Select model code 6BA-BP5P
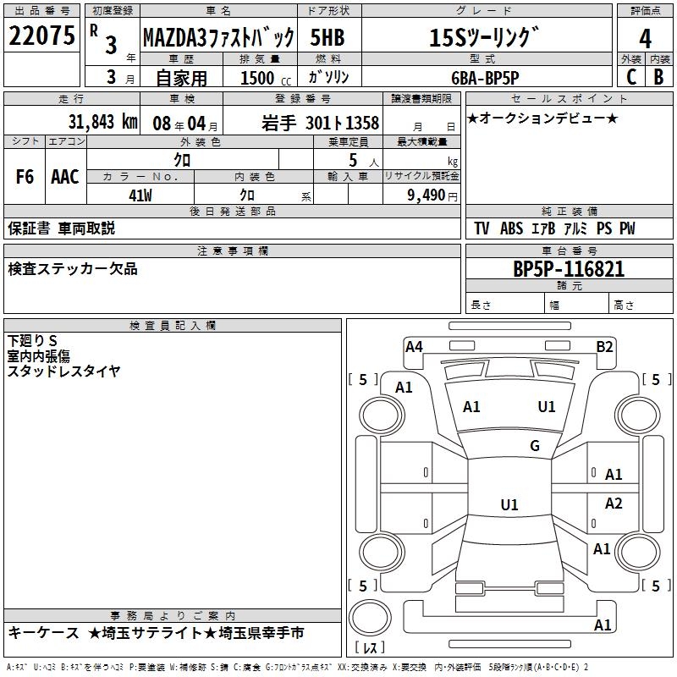The height and width of the screenshot is (677, 677). pos(485,78)
